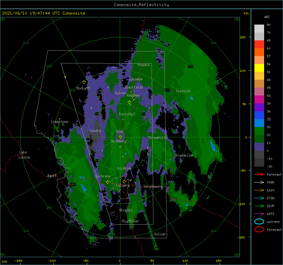Select the purple 10 dBZ color swatch
The width and height of the screenshot is (283, 265).
coord(259,147)
